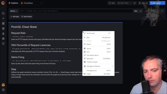Open the Alerting bell icon
This screenshot has width=167, height=94.
point(3,34)
